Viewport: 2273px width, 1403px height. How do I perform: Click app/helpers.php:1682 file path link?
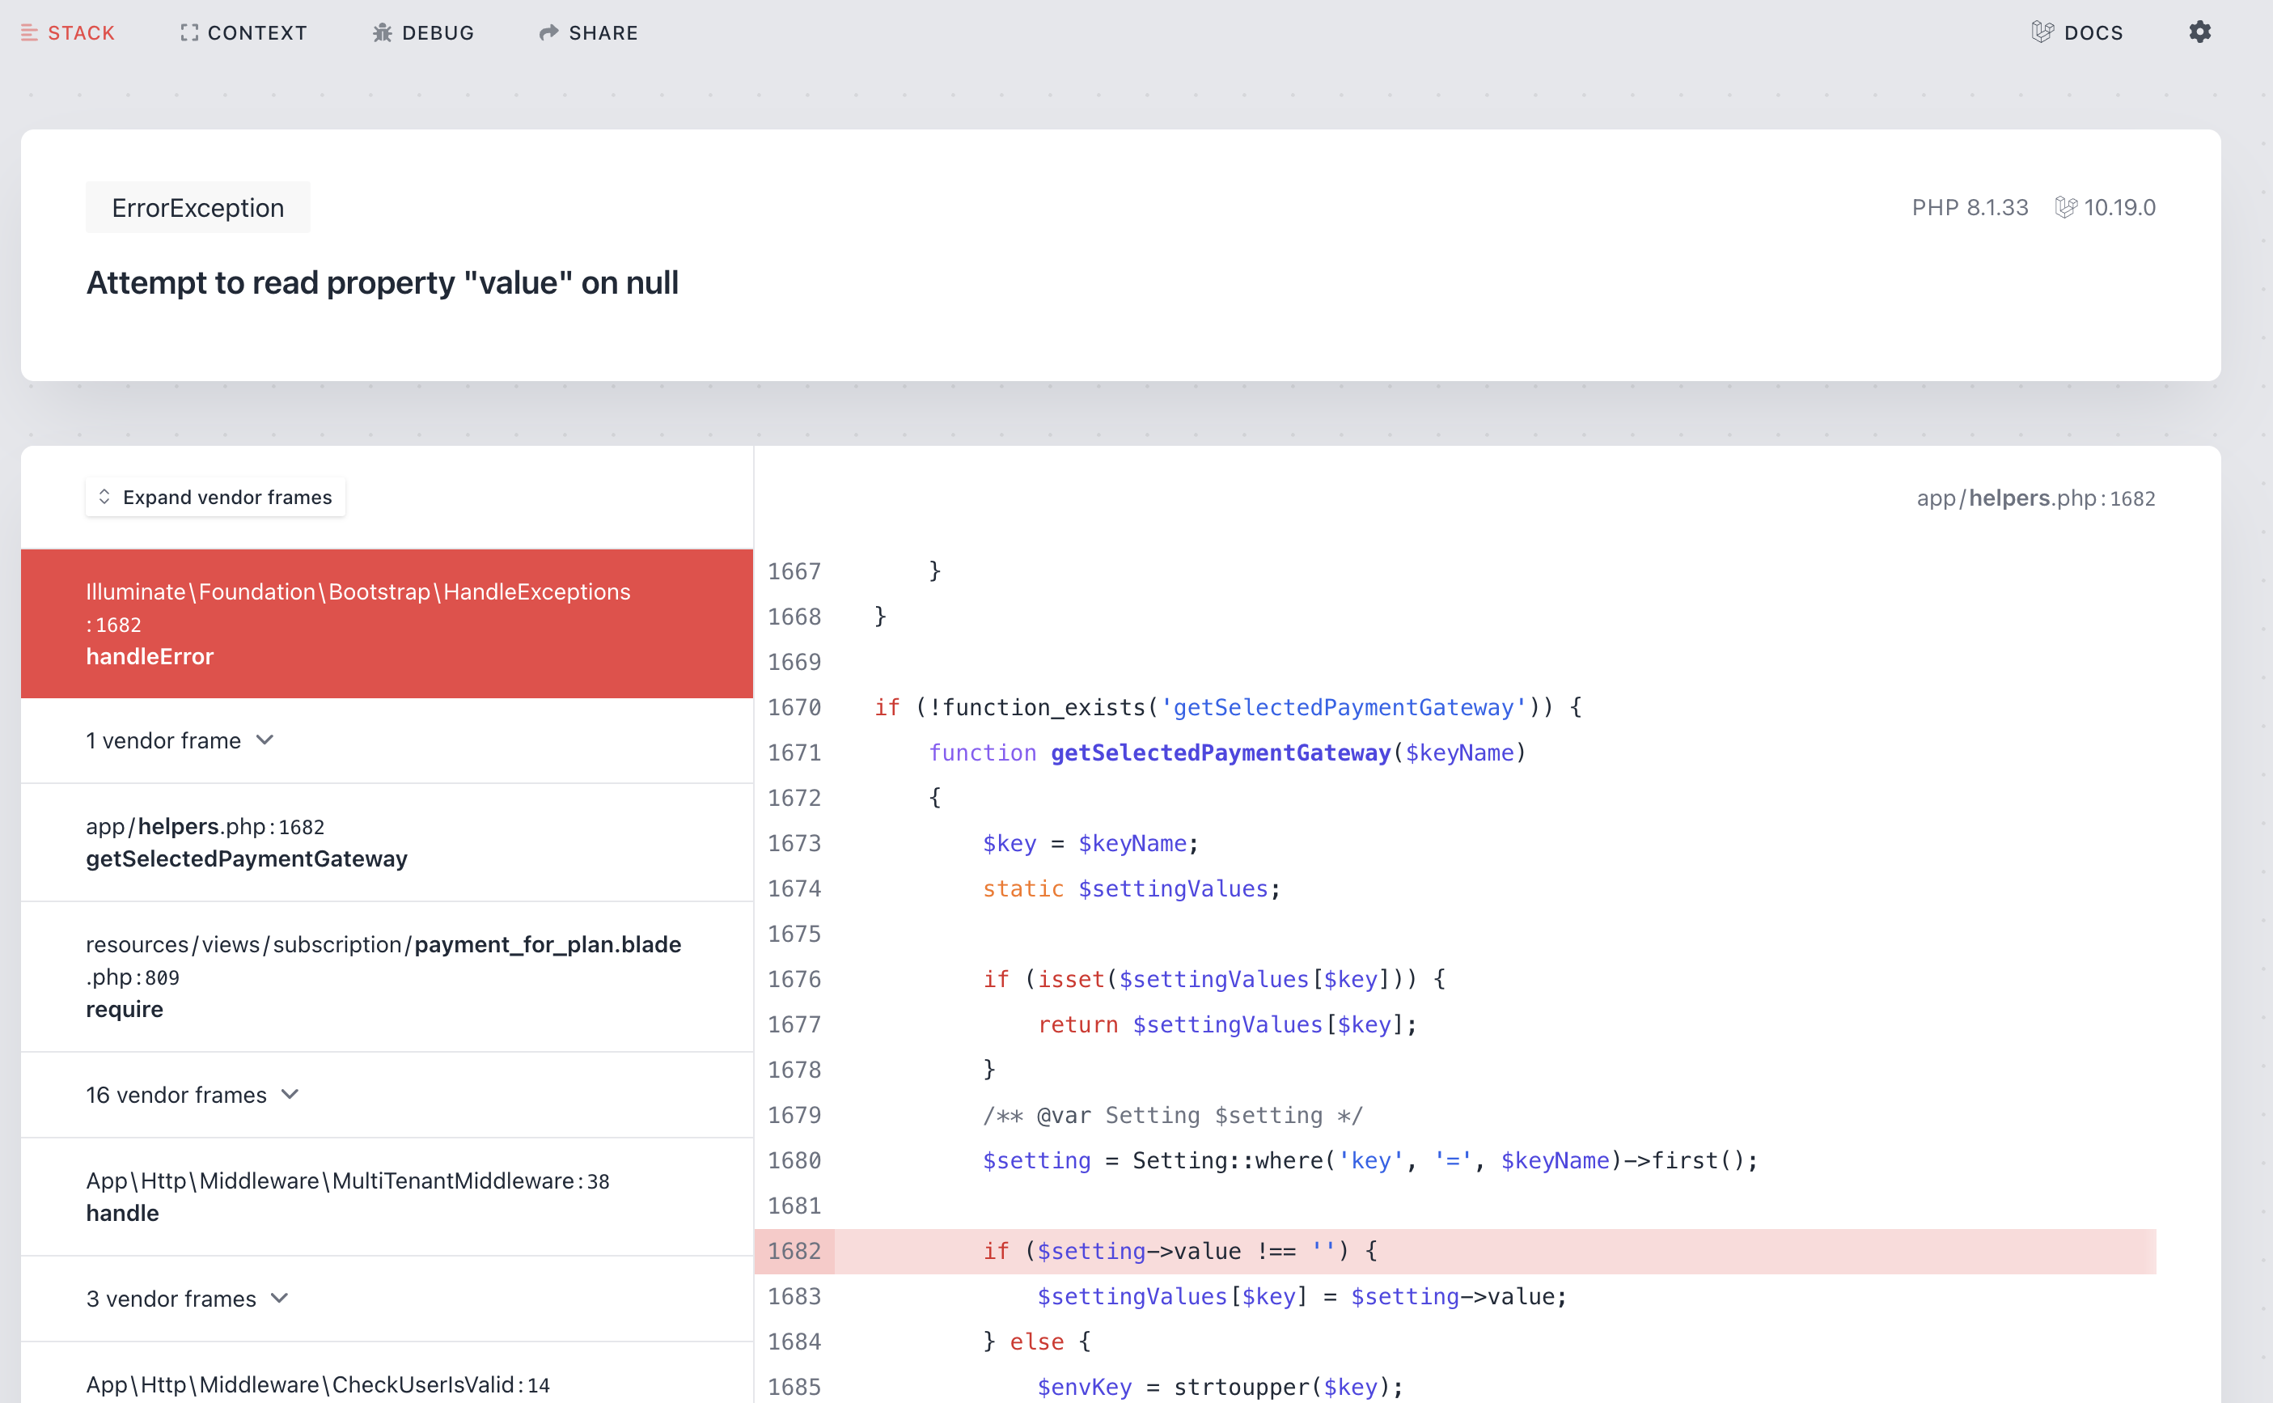2036,498
